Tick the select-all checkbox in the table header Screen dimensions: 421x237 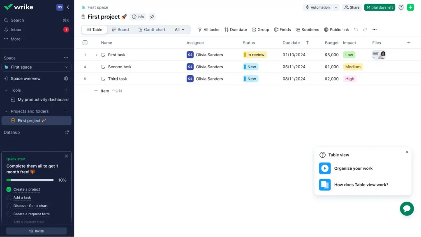click(85, 43)
